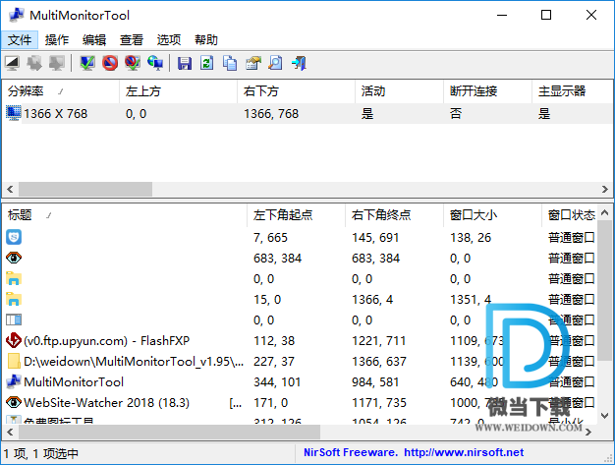Screen dimensions: 615x465
Task: Sort windows by 窗口状态 column header
Action: [571, 215]
